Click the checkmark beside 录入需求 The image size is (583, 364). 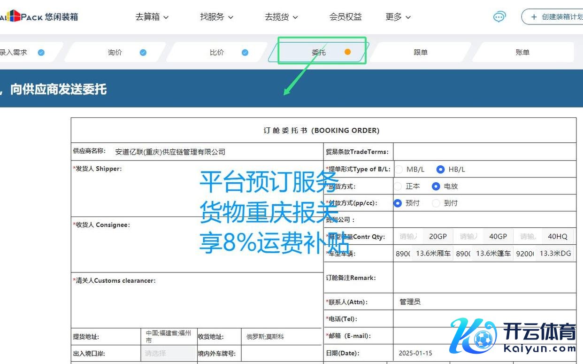pyautogui.click(x=41, y=53)
